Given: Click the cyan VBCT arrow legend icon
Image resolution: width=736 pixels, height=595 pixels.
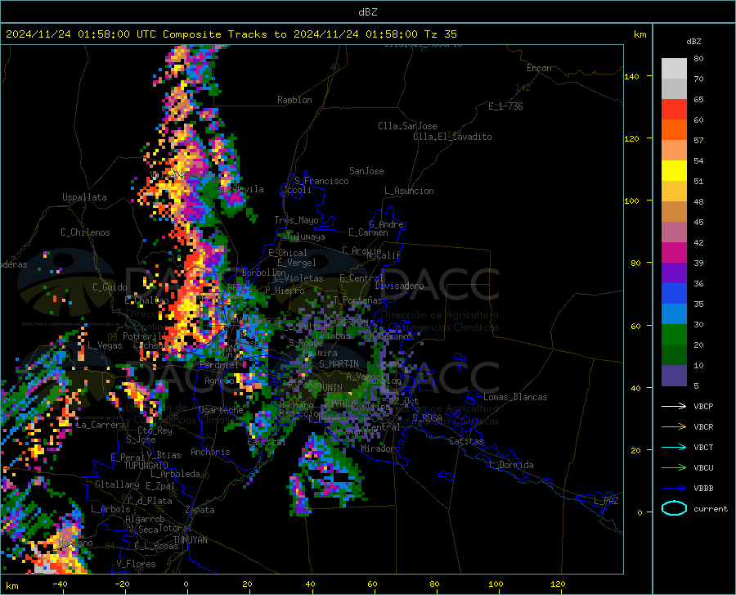Looking at the screenshot, I should [674, 447].
